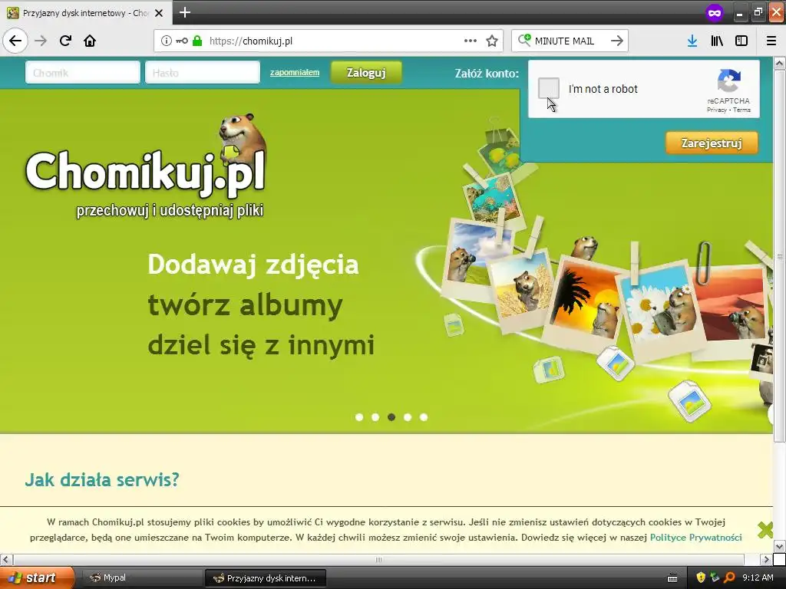Check the I'm not a robot box
Screen dimensions: 786x589
click(548, 88)
